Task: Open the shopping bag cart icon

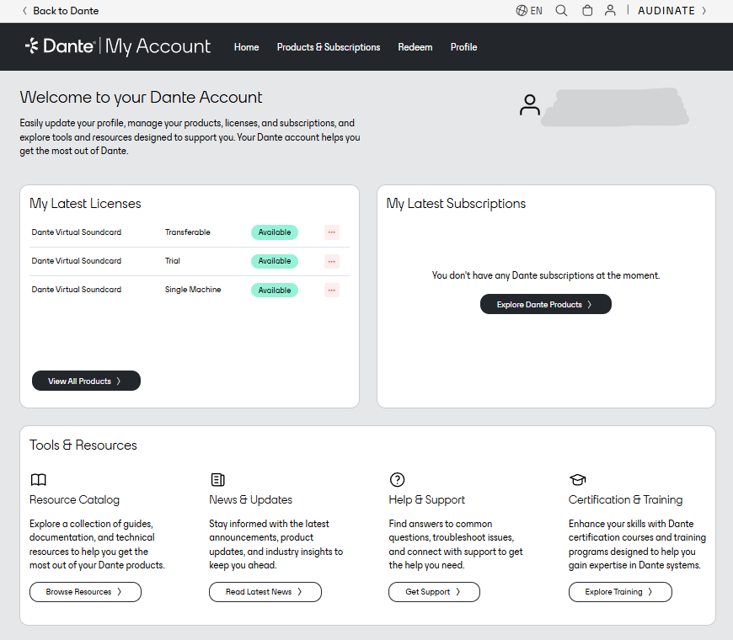Action: pyautogui.click(x=587, y=10)
